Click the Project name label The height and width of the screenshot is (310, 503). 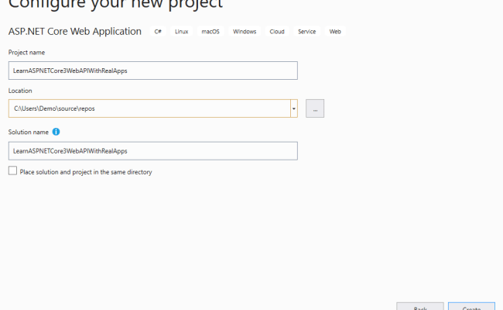pyautogui.click(x=26, y=53)
